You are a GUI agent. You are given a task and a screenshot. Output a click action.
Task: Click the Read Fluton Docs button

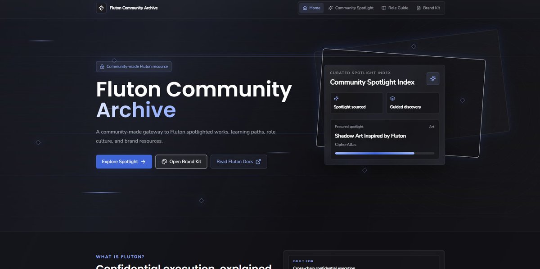[238, 162]
